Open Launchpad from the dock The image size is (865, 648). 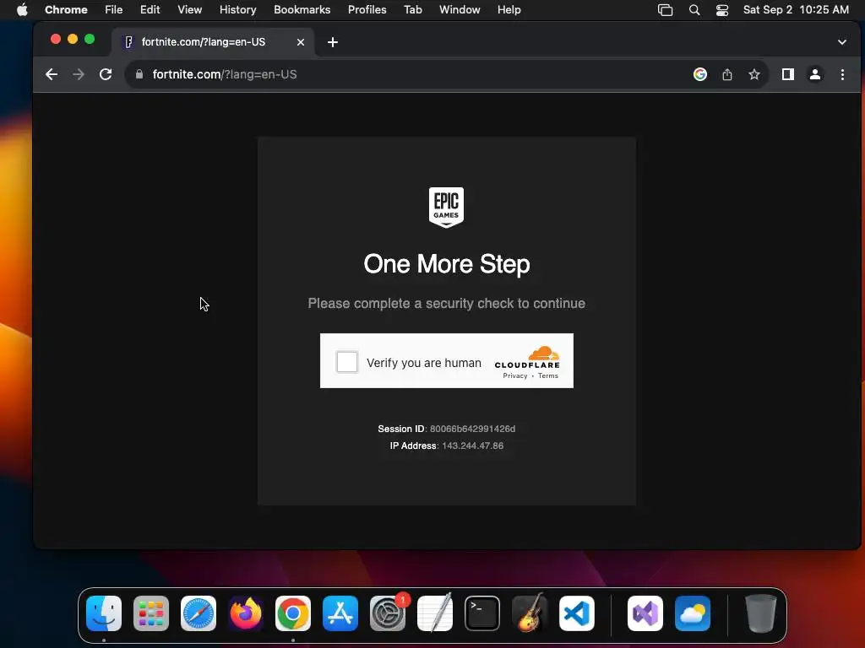pos(151,613)
